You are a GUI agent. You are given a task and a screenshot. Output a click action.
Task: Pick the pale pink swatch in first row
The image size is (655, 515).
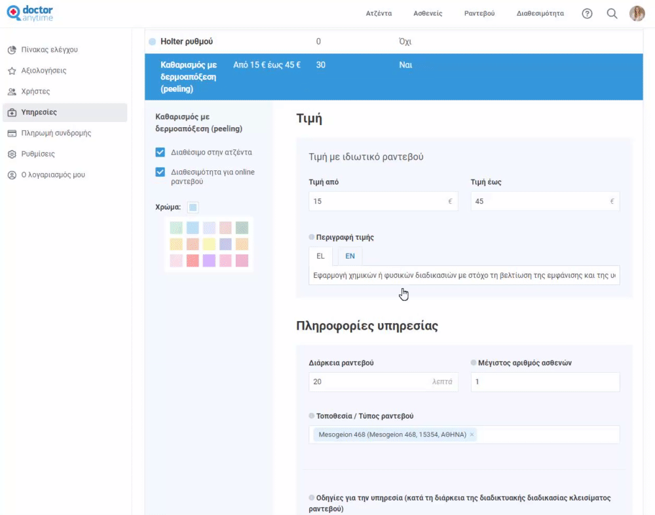225,228
